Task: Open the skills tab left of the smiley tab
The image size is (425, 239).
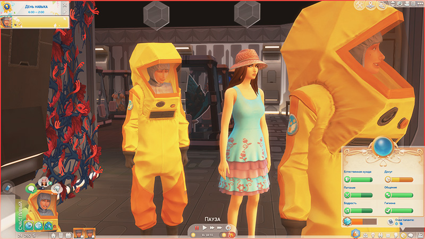Action: (396, 235)
